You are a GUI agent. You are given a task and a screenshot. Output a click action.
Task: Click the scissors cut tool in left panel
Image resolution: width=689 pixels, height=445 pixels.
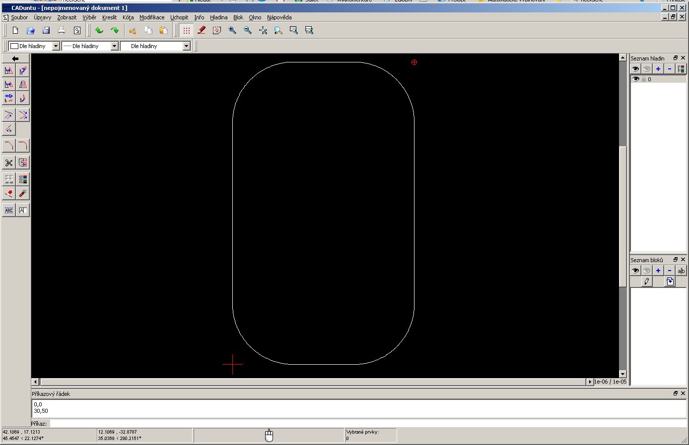coord(9,163)
